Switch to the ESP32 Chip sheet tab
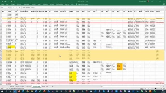Viewport: 166px width, 93px height. [45, 86]
